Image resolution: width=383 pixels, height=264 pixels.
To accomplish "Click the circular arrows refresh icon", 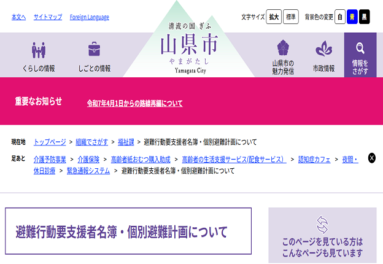I will tap(322, 223).
